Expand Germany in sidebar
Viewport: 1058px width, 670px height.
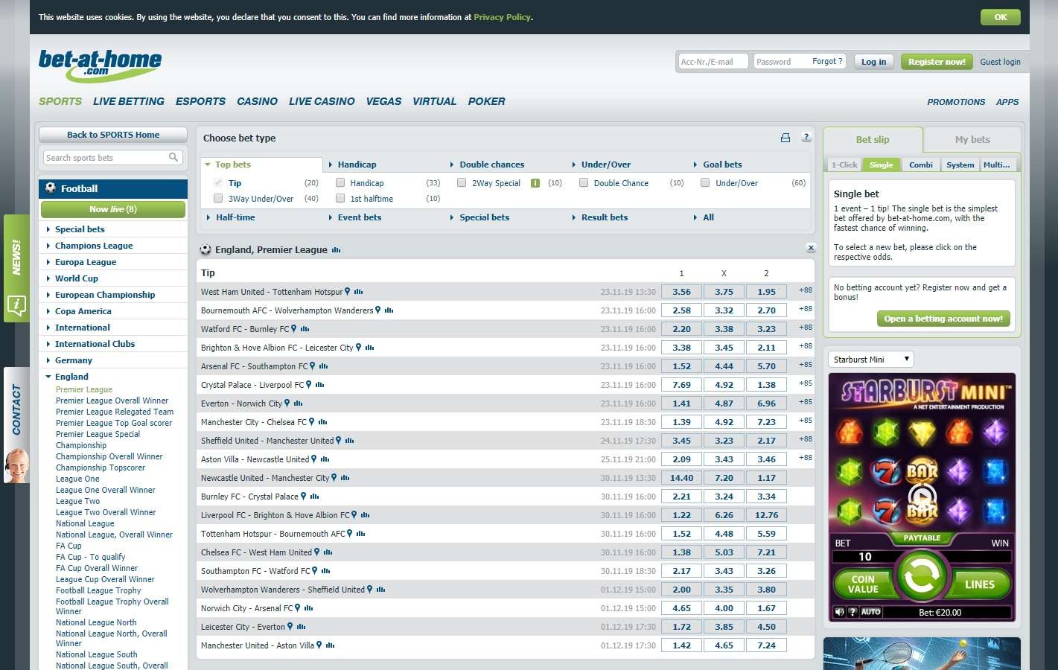[74, 360]
